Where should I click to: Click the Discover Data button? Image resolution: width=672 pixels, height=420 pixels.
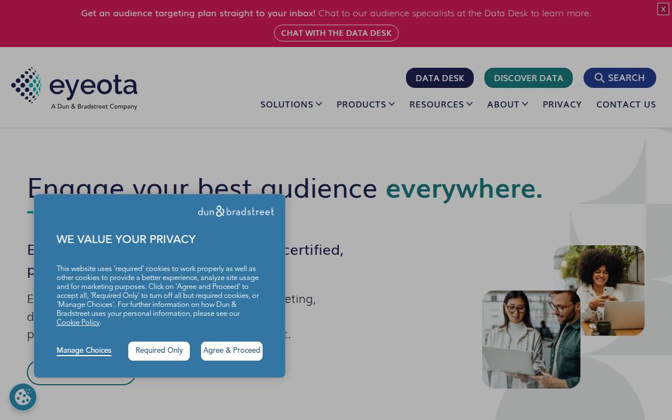528,78
